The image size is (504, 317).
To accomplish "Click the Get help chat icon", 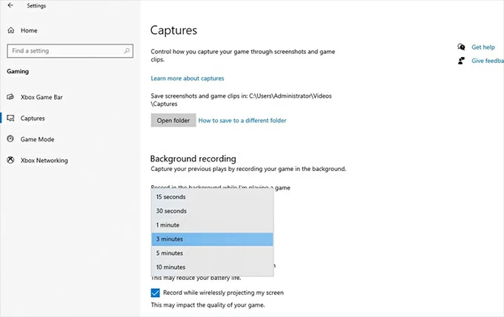I will pyautogui.click(x=461, y=47).
